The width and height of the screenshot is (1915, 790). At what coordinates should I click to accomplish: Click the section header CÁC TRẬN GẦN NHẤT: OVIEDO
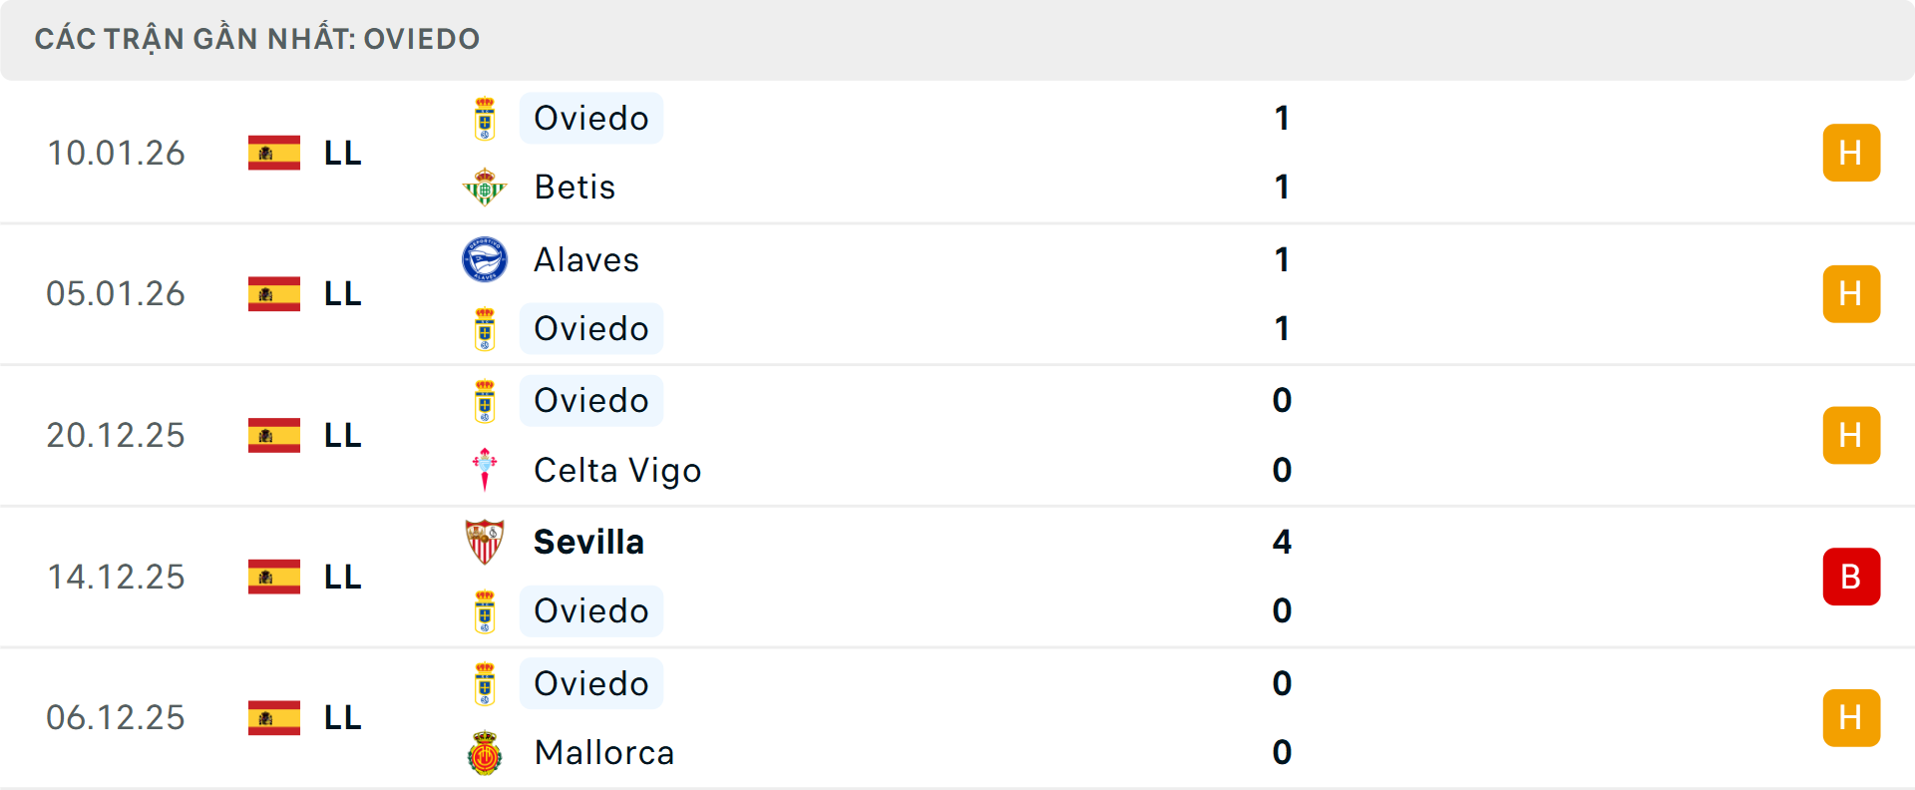coord(257,39)
